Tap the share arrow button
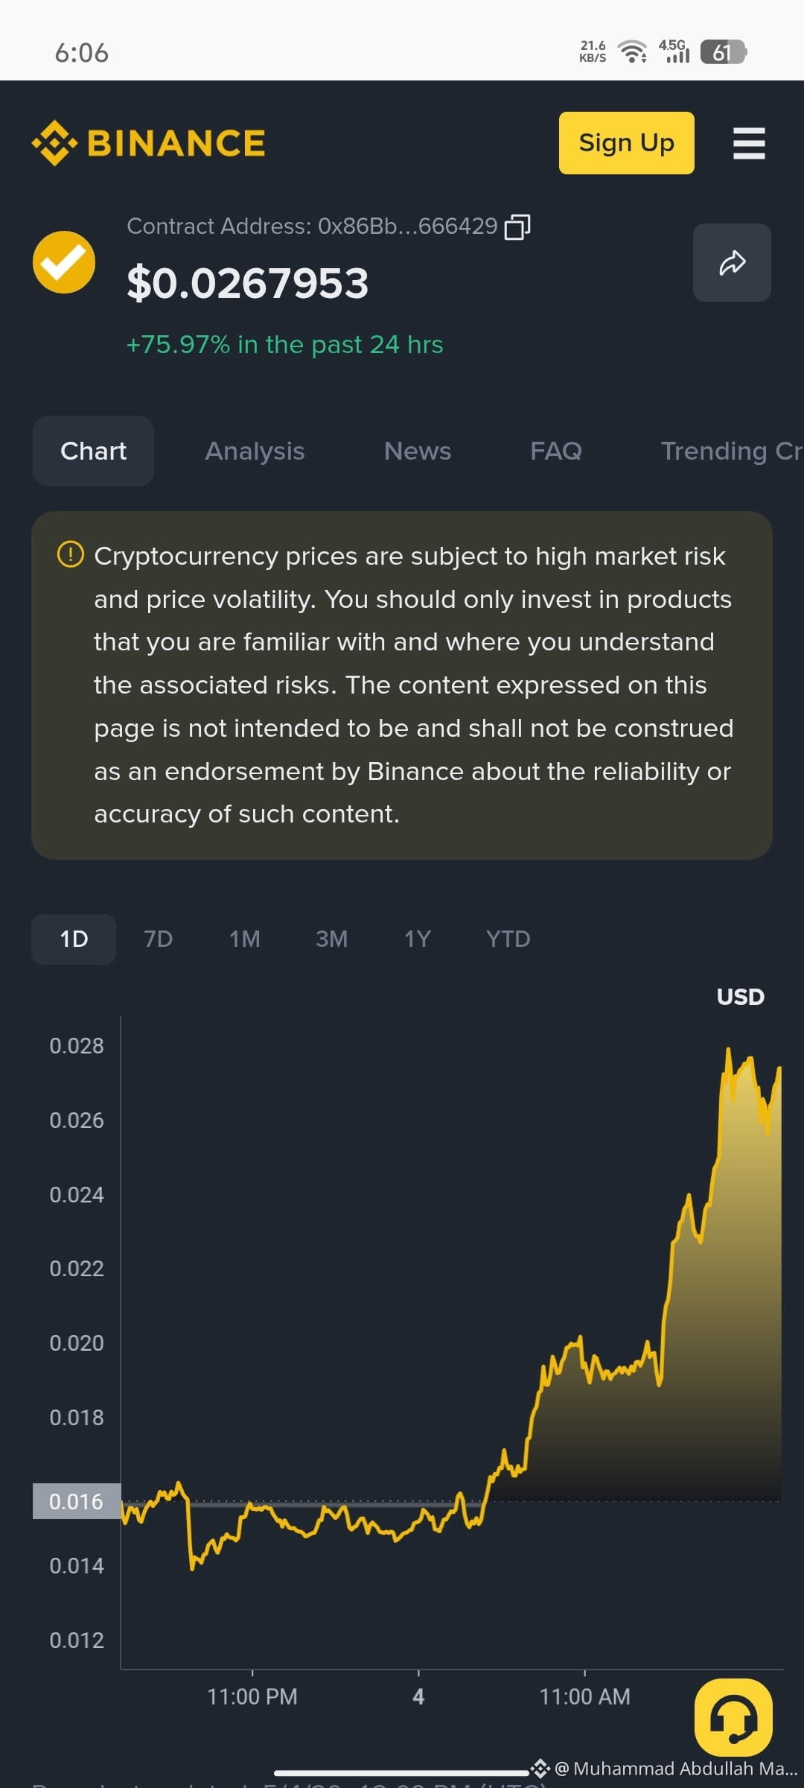The height and width of the screenshot is (1788, 804). [732, 262]
